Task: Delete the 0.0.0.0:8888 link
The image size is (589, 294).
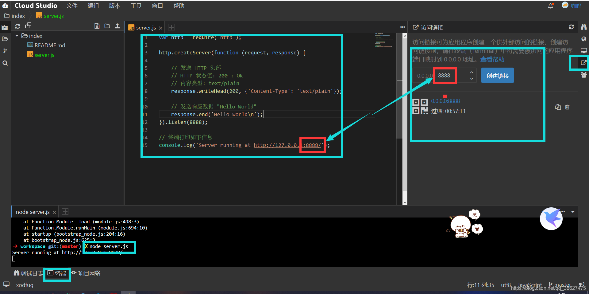Action: pyautogui.click(x=567, y=107)
